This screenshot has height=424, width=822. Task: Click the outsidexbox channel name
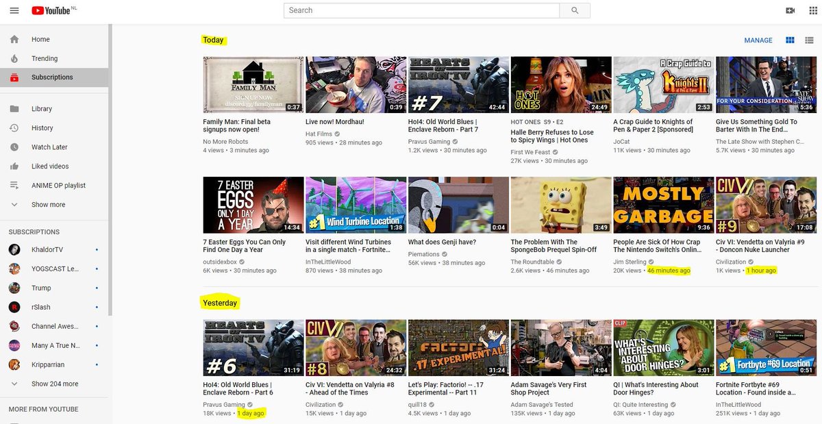click(221, 262)
